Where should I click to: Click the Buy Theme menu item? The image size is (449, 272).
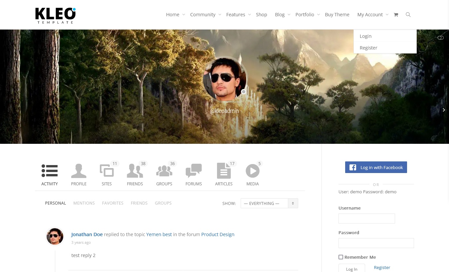click(x=337, y=15)
